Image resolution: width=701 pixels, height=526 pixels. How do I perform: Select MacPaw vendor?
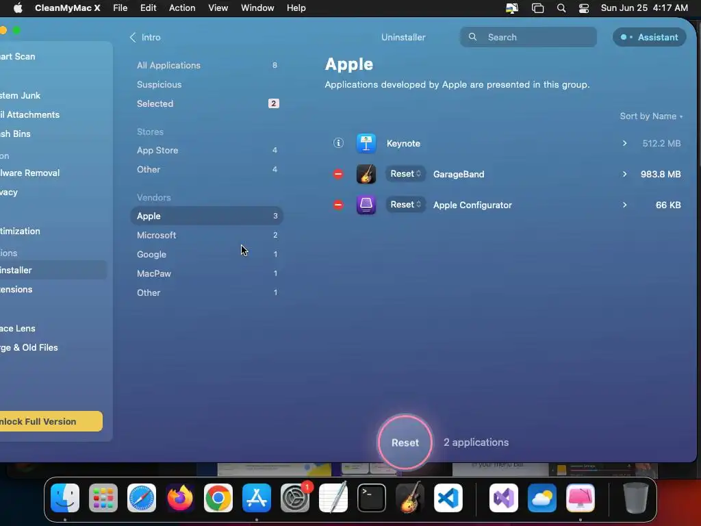pyautogui.click(x=207, y=274)
